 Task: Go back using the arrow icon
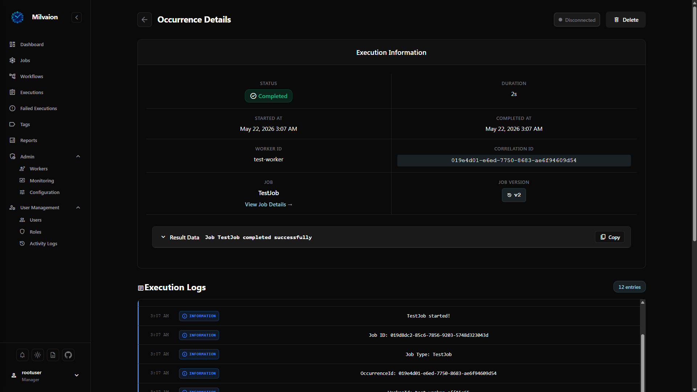pos(145,20)
